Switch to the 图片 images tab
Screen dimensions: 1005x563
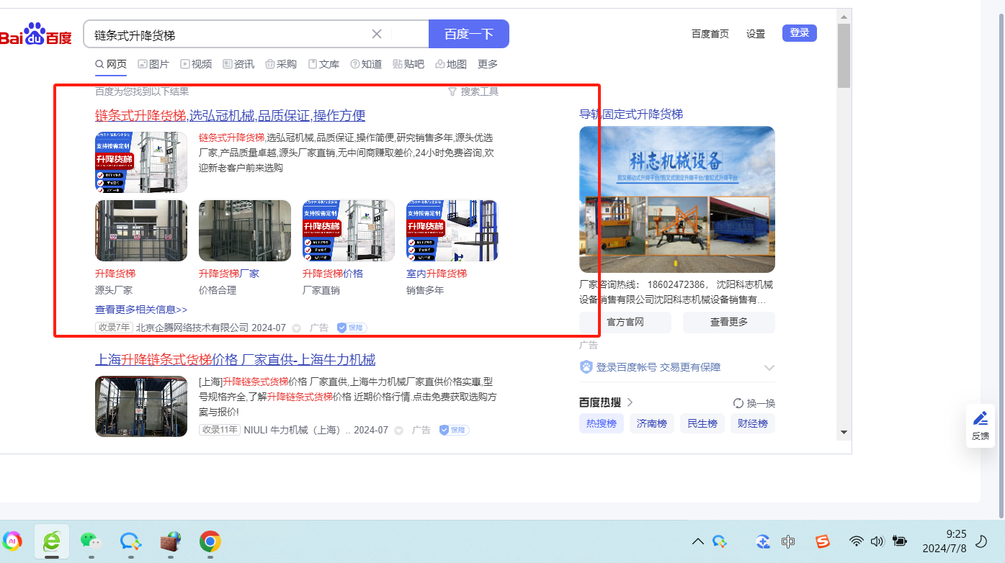pos(153,64)
